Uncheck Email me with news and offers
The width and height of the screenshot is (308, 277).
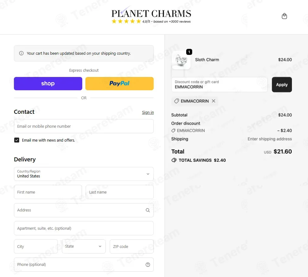point(17,140)
